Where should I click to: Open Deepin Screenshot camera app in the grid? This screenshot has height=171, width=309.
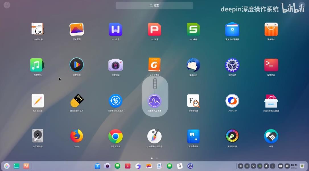tap(116, 65)
